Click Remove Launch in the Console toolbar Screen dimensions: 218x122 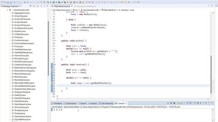(x=171, y=103)
